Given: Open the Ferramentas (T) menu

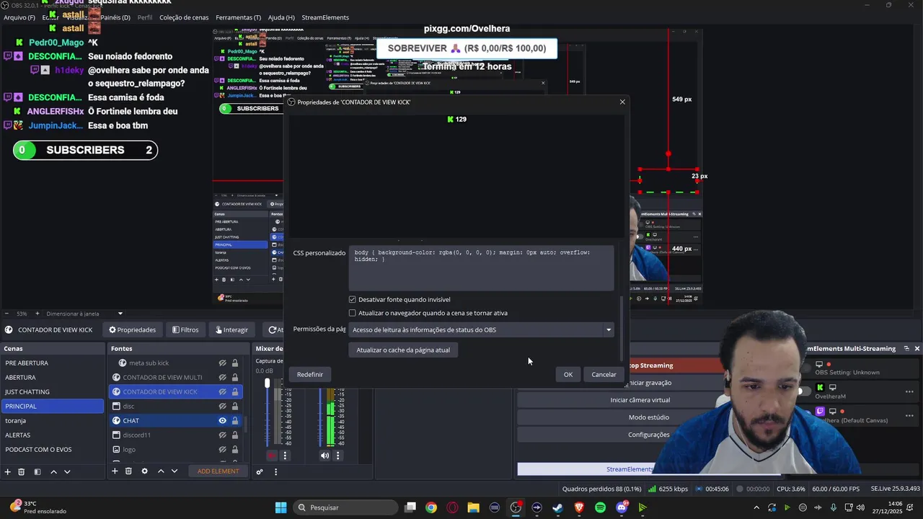Looking at the screenshot, I should coord(238,17).
